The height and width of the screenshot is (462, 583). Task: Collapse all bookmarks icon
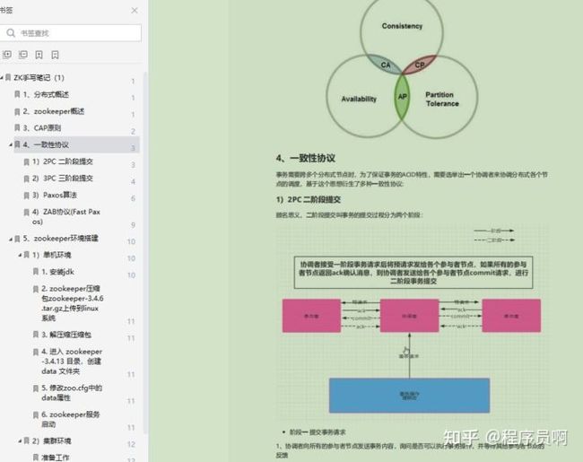coord(23,55)
